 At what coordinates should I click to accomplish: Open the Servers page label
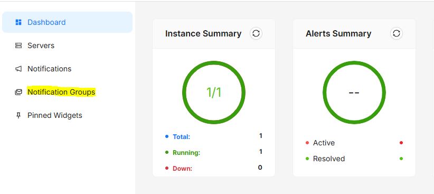pyautogui.click(x=41, y=45)
